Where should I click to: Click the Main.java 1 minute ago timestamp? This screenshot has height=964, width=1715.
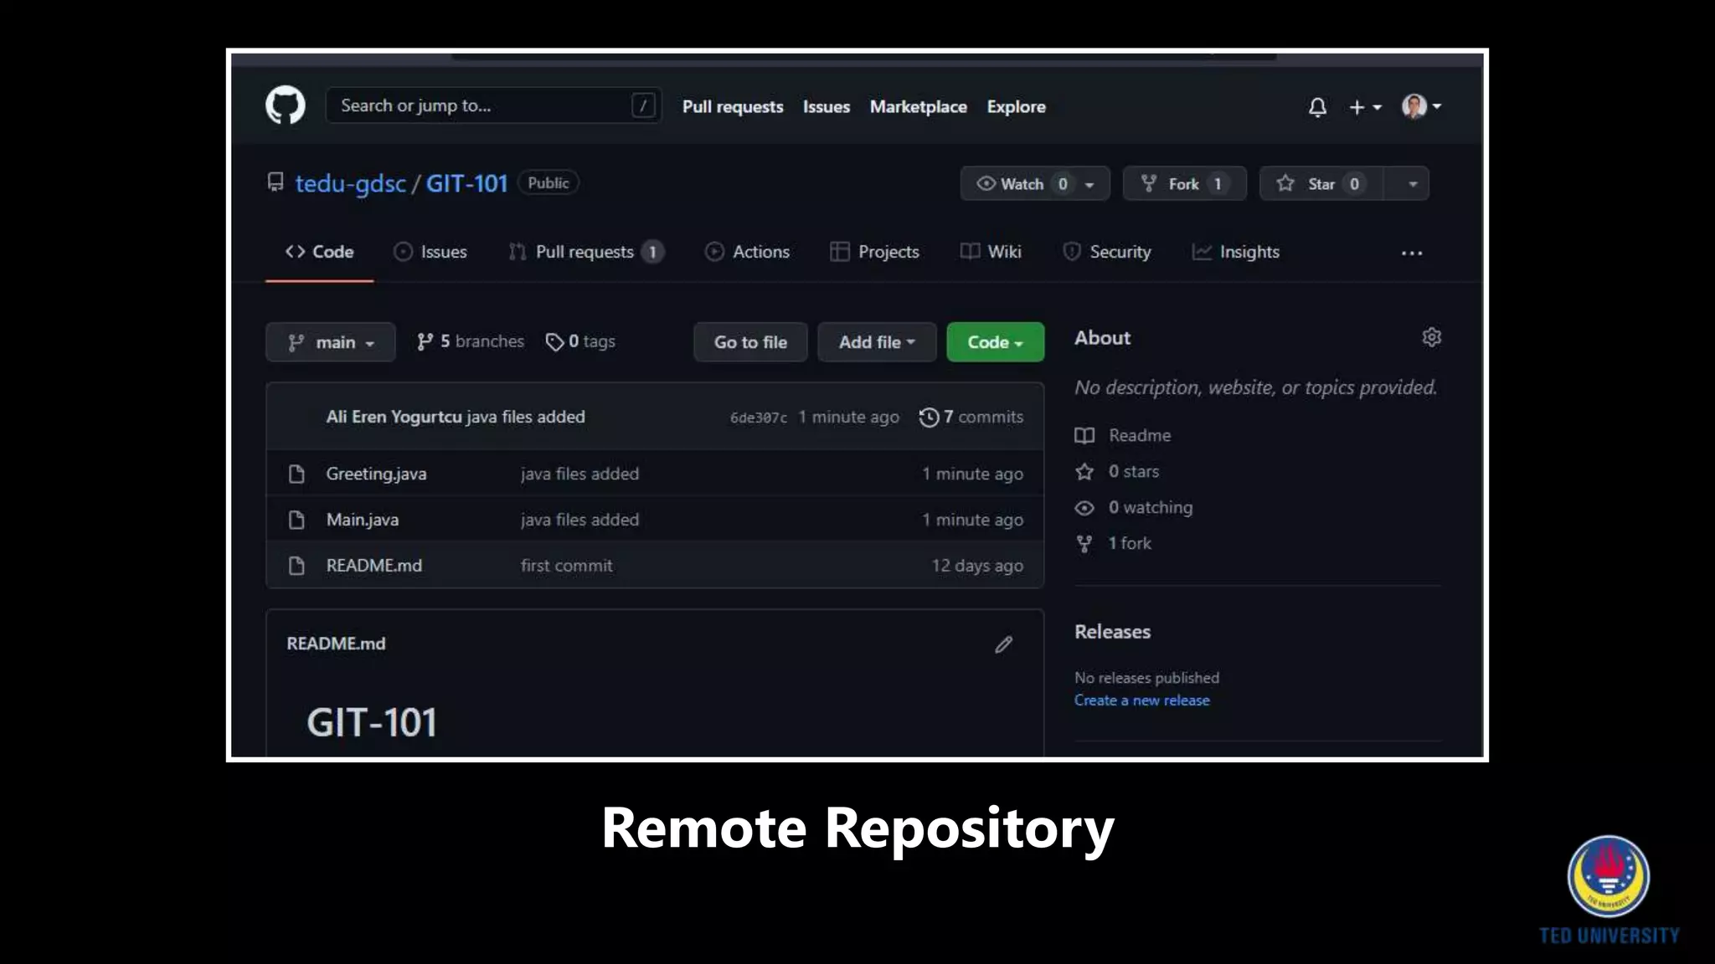(x=972, y=520)
